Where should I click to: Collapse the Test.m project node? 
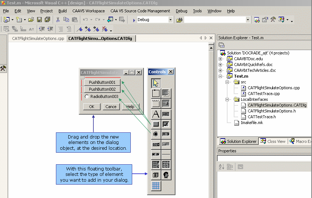[x=220, y=76]
